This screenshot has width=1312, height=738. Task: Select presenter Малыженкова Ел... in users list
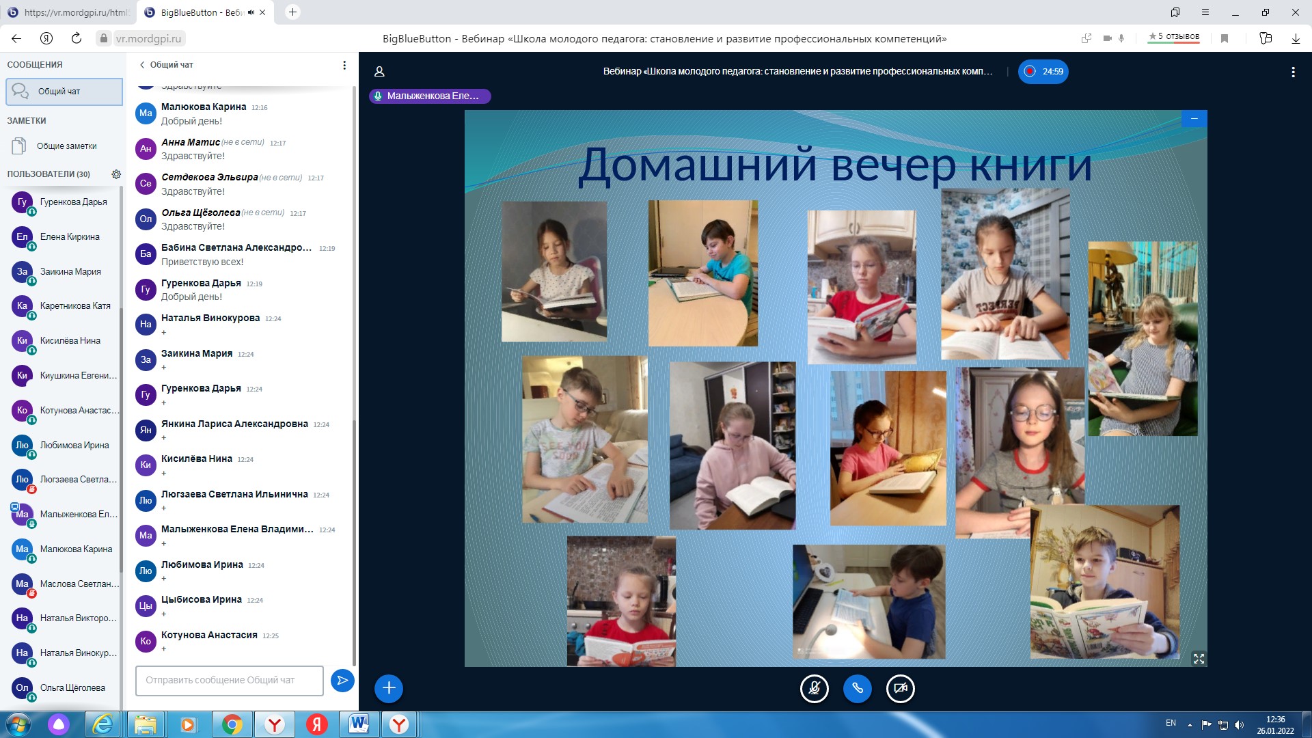coord(64,515)
